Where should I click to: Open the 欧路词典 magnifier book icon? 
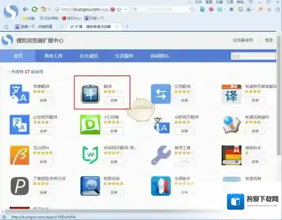[90, 186]
